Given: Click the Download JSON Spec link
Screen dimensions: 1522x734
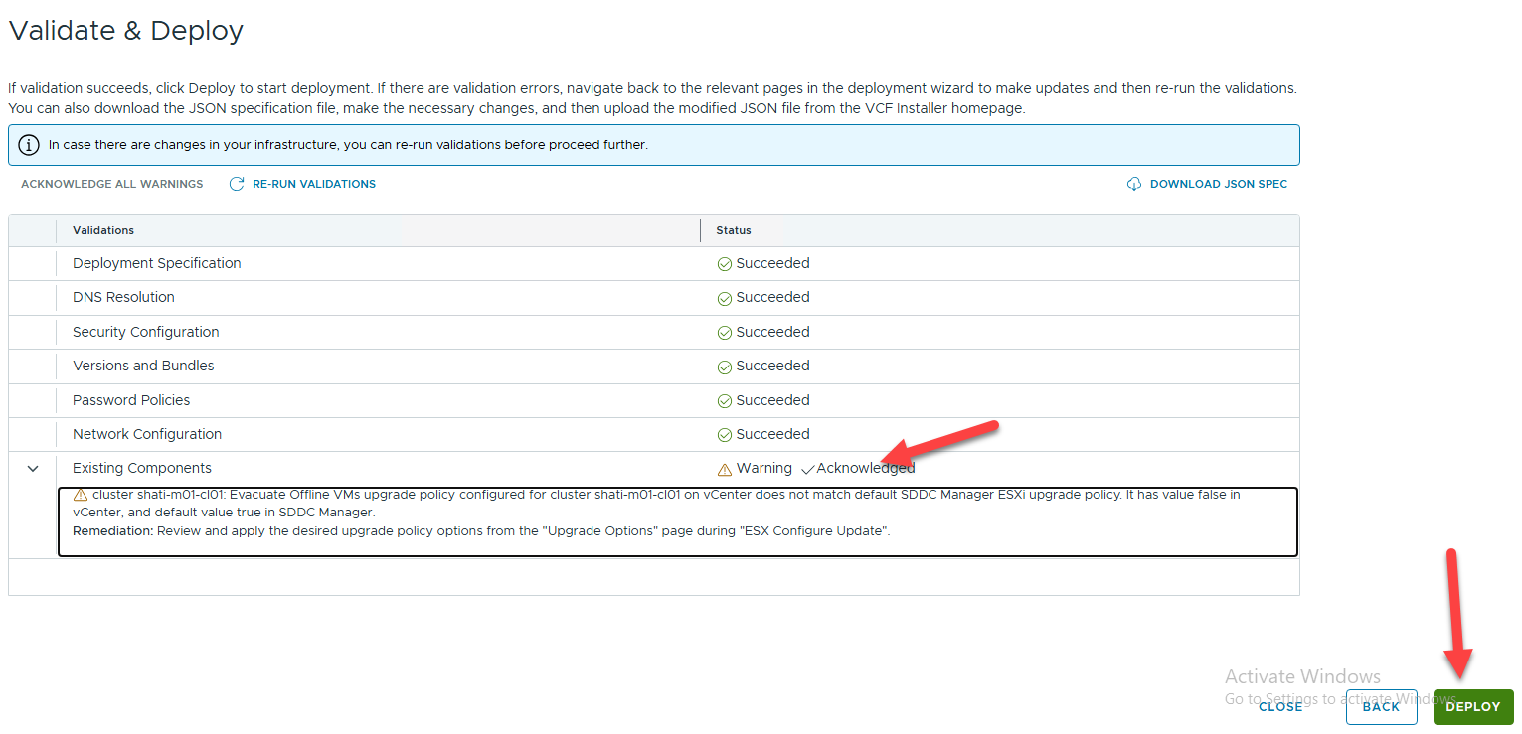Looking at the screenshot, I should pyautogui.click(x=1218, y=184).
